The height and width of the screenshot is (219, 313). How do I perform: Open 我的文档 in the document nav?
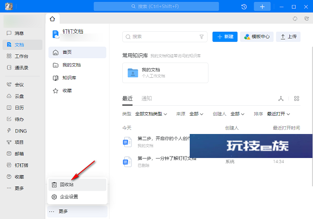point(78,65)
